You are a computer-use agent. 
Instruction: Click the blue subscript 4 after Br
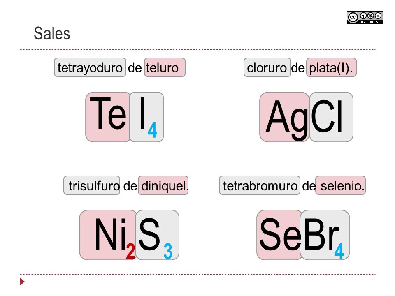pyautogui.click(x=339, y=251)
